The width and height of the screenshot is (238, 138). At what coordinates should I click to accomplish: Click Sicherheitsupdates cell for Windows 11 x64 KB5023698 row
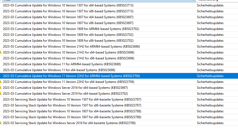[210, 70]
